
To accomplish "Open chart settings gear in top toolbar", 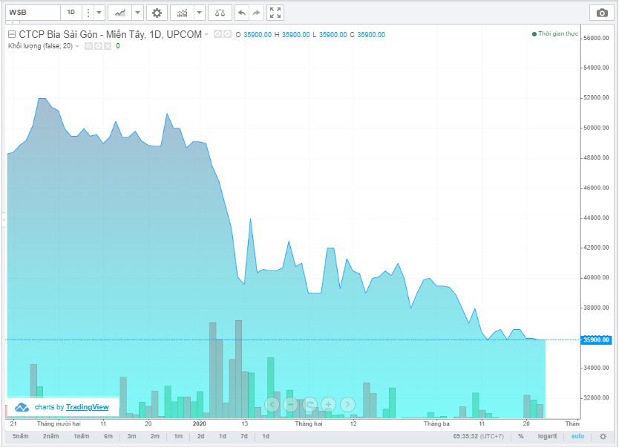I will [157, 13].
